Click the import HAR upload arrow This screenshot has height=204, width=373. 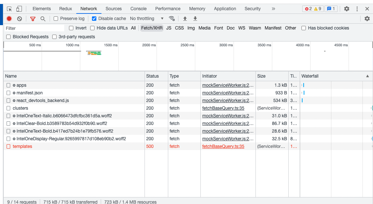(185, 19)
